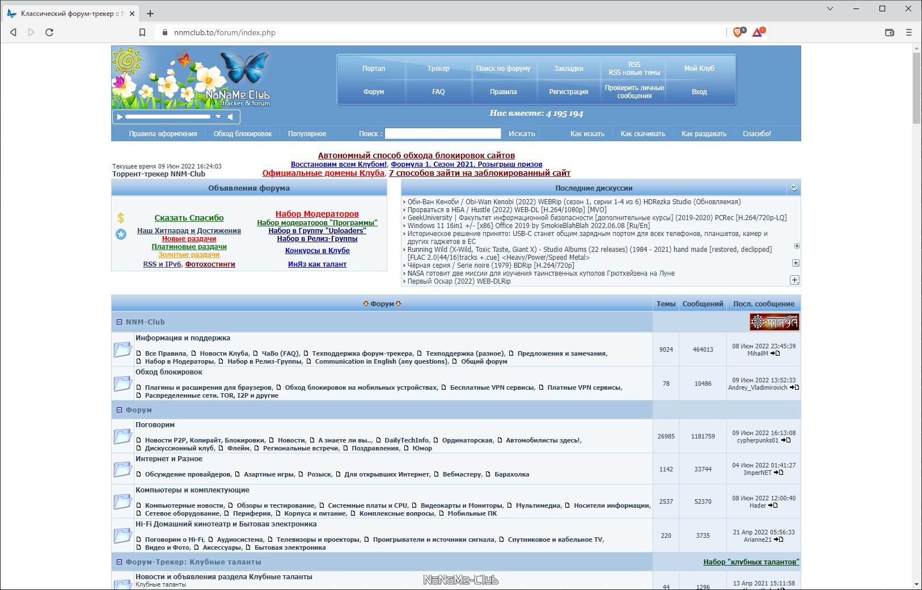This screenshot has height=590, width=922.
Task: Open the Brave wallet icon
Action: [x=890, y=32]
